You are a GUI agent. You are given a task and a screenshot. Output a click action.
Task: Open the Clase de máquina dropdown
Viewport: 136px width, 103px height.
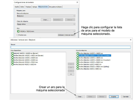[46, 24]
